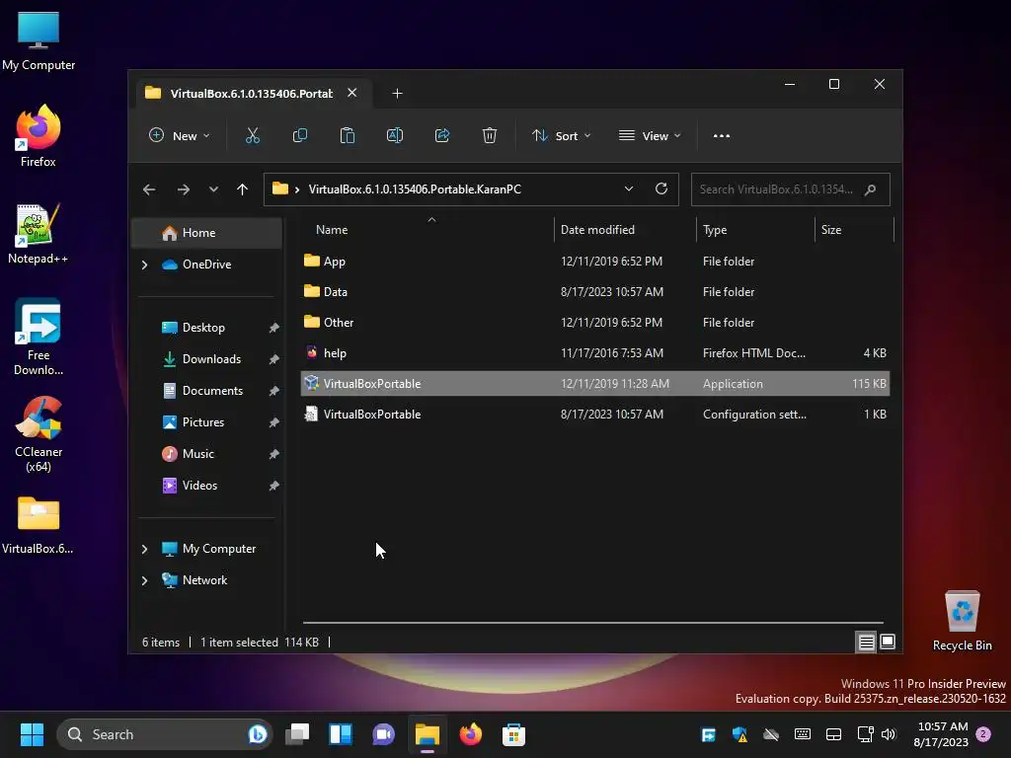Open the recent locations dropdown chevron

pos(213,189)
